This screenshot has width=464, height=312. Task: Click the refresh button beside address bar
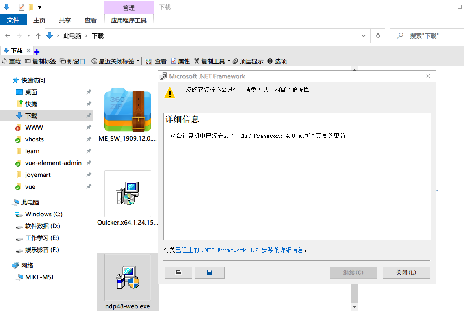coord(378,36)
